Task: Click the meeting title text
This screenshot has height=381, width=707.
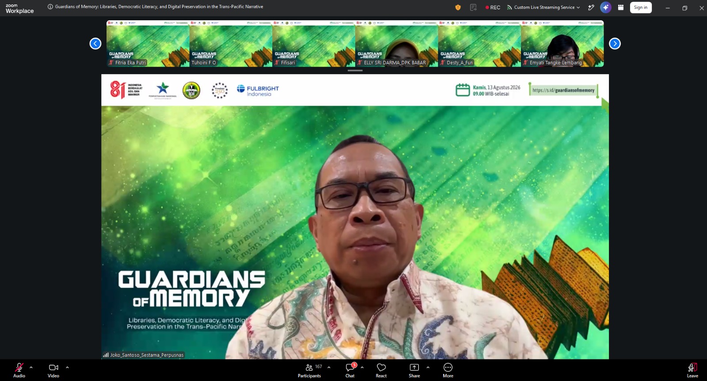Action: (x=159, y=7)
